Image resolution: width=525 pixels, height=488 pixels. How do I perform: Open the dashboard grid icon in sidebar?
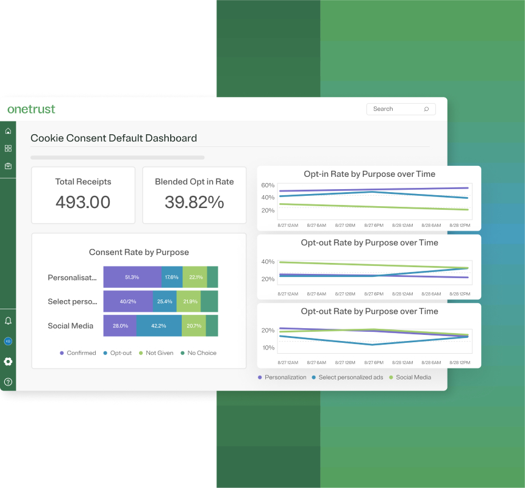(8, 148)
